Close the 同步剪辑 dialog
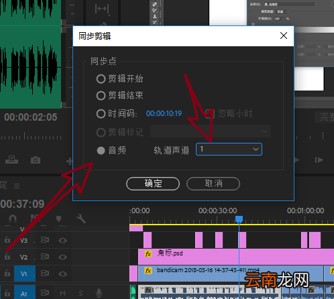This screenshot has width=334, height=299. click(284, 36)
